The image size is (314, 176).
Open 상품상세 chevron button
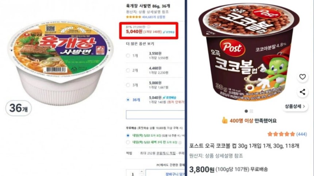(295, 106)
